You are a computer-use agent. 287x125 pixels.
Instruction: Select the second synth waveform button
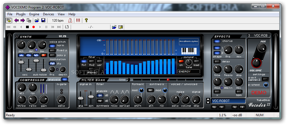(x=29, y=55)
